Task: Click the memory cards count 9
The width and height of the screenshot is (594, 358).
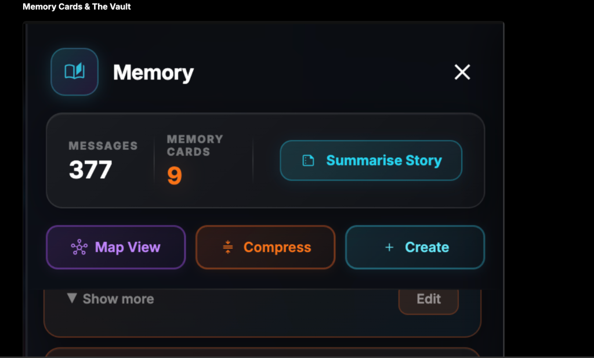Action: [x=175, y=175]
